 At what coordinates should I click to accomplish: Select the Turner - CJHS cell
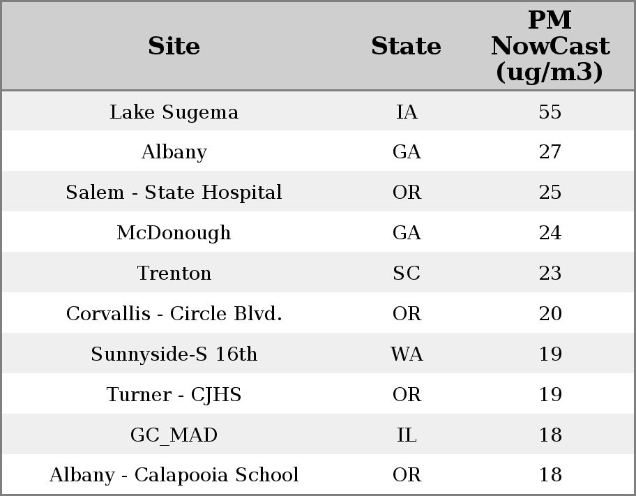click(x=174, y=394)
